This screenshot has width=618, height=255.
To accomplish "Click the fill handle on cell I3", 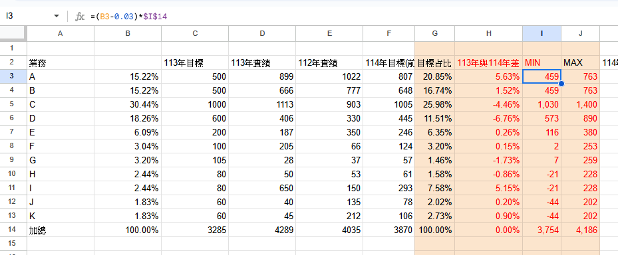I will point(561,84).
